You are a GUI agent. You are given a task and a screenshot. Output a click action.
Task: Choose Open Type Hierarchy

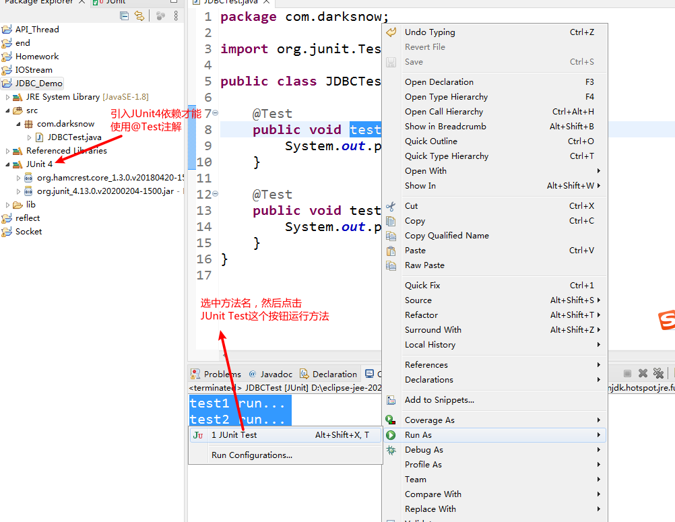(x=494, y=97)
